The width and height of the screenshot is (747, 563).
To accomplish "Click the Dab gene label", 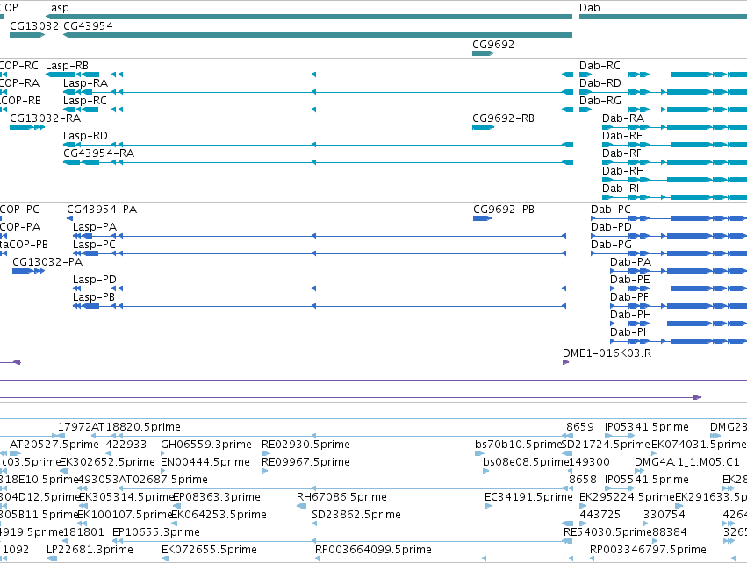I will point(589,8).
